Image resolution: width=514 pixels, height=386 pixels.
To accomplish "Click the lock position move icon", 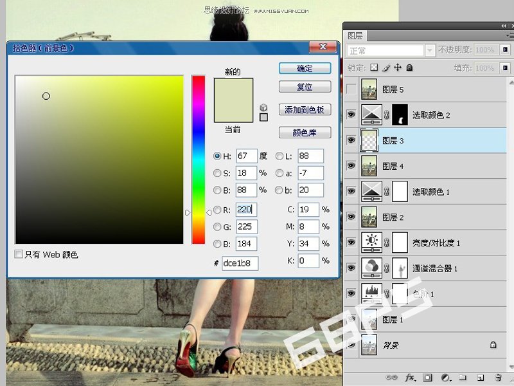I will coord(398,68).
